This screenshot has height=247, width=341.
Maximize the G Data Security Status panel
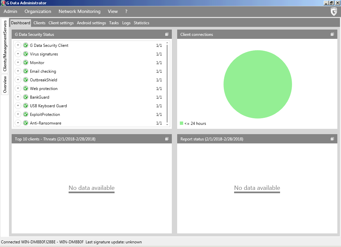coord(167,35)
